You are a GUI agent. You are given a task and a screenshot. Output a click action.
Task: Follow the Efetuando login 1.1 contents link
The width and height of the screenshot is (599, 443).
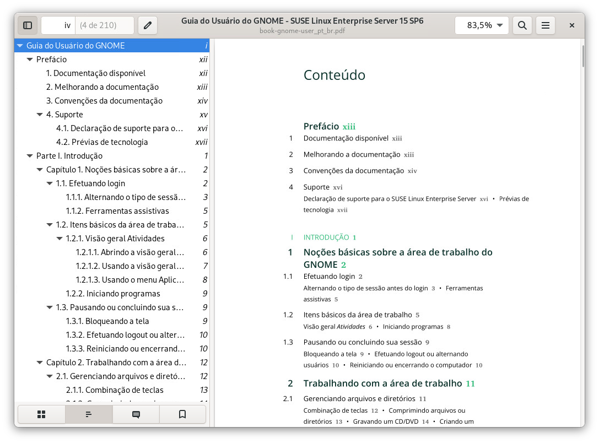333,277
